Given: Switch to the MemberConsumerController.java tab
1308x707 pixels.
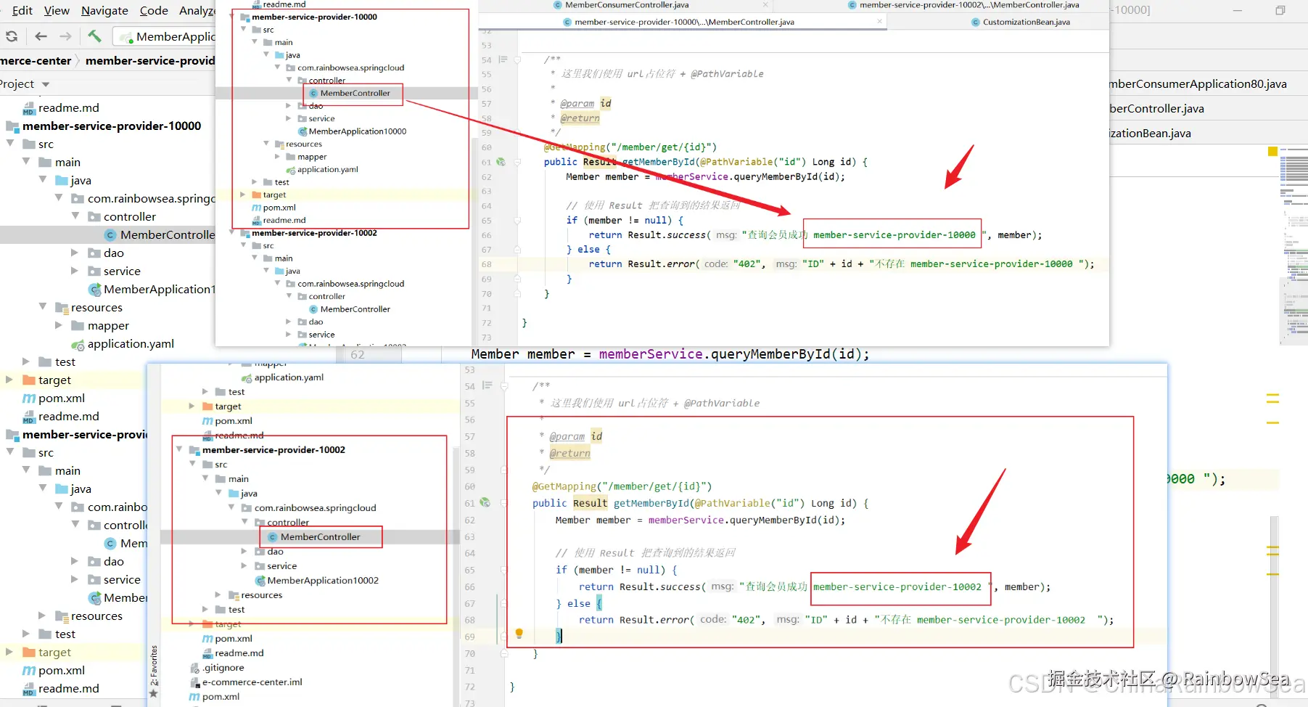Looking at the screenshot, I should 627,5.
